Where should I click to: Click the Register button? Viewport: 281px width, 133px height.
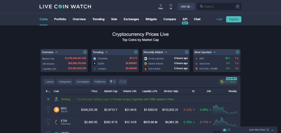coord(234,19)
